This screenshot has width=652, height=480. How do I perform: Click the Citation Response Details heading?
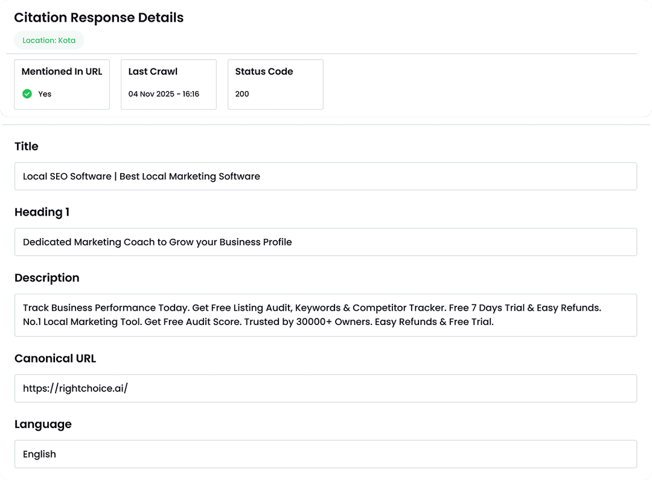98,17
